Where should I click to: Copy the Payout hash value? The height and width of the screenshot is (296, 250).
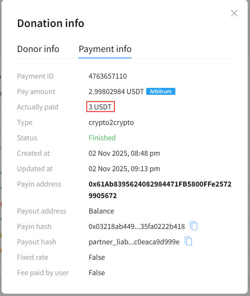click(x=188, y=242)
